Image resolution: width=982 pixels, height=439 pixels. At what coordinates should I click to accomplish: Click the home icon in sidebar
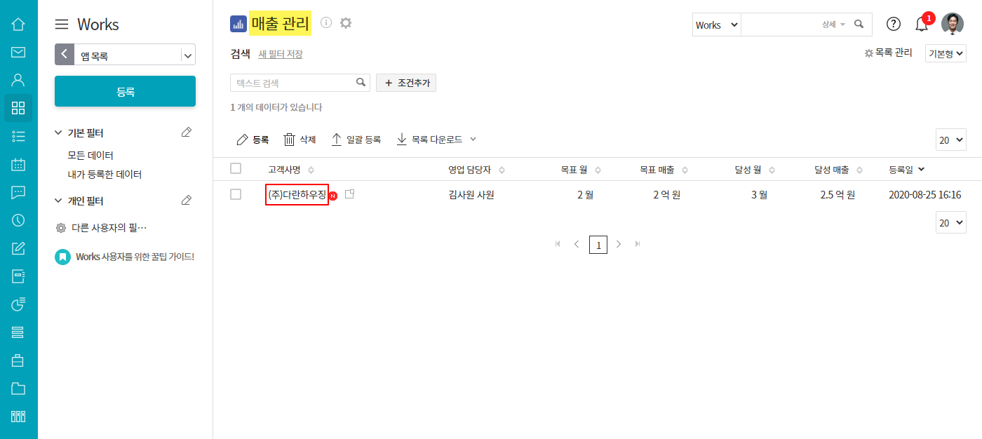18,24
